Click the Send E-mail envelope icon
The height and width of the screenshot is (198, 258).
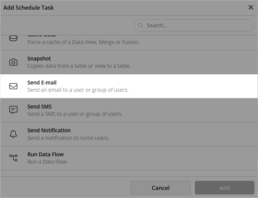[x=13, y=86]
